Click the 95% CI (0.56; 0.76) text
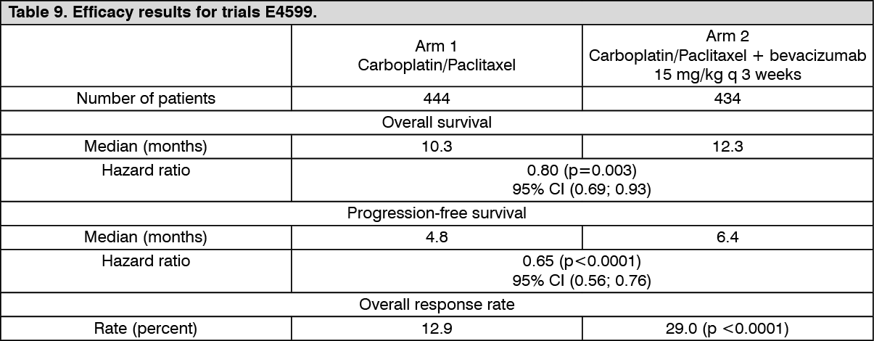 (582, 280)
